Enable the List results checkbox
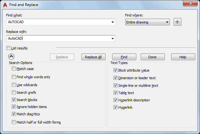 [x=9, y=48]
